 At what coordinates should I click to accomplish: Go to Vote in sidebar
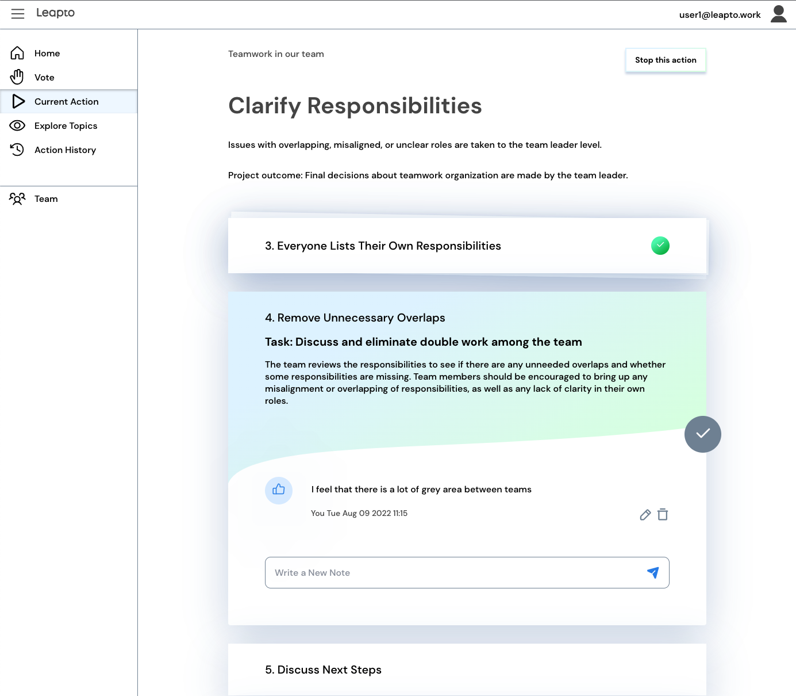(44, 78)
